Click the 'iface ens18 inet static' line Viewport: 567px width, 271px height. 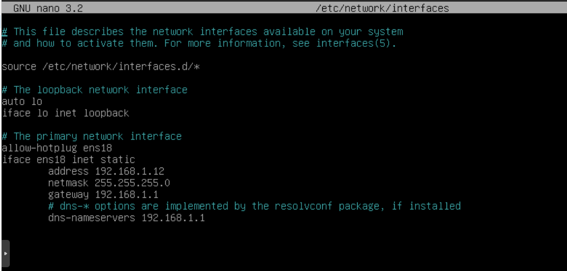pos(68,160)
